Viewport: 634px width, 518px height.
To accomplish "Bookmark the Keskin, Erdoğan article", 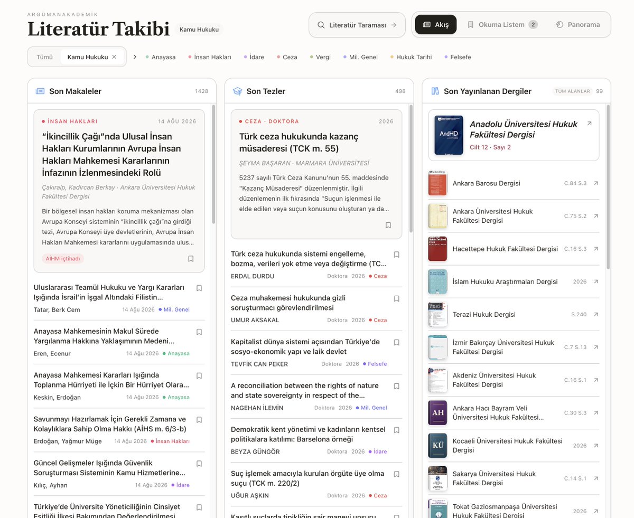I will [199, 376].
